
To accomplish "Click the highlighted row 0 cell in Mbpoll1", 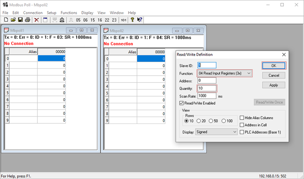I will (51, 58).
